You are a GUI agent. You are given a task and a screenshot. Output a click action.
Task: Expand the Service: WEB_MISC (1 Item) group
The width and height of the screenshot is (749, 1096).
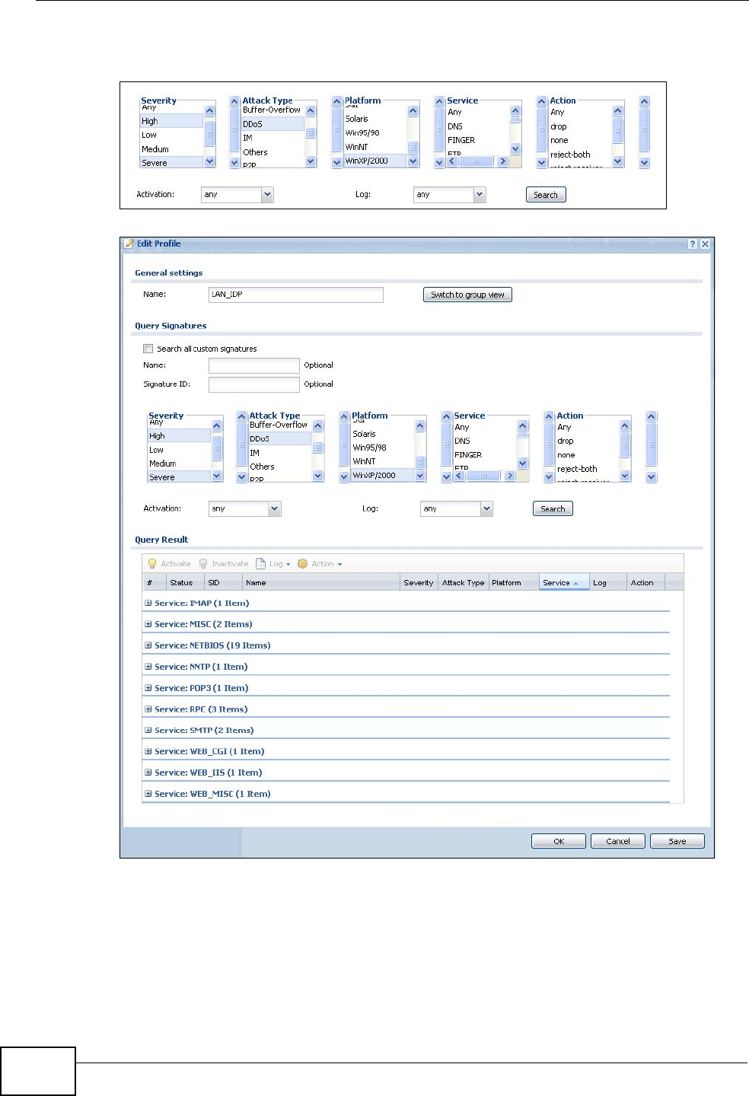pos(148,794)
